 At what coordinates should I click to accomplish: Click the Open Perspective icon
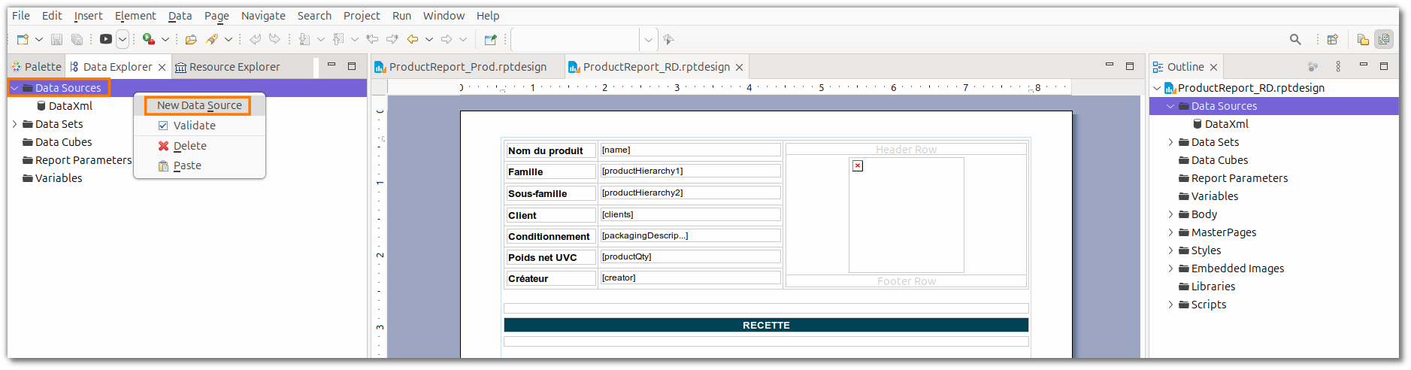[x=1332, y=39]
